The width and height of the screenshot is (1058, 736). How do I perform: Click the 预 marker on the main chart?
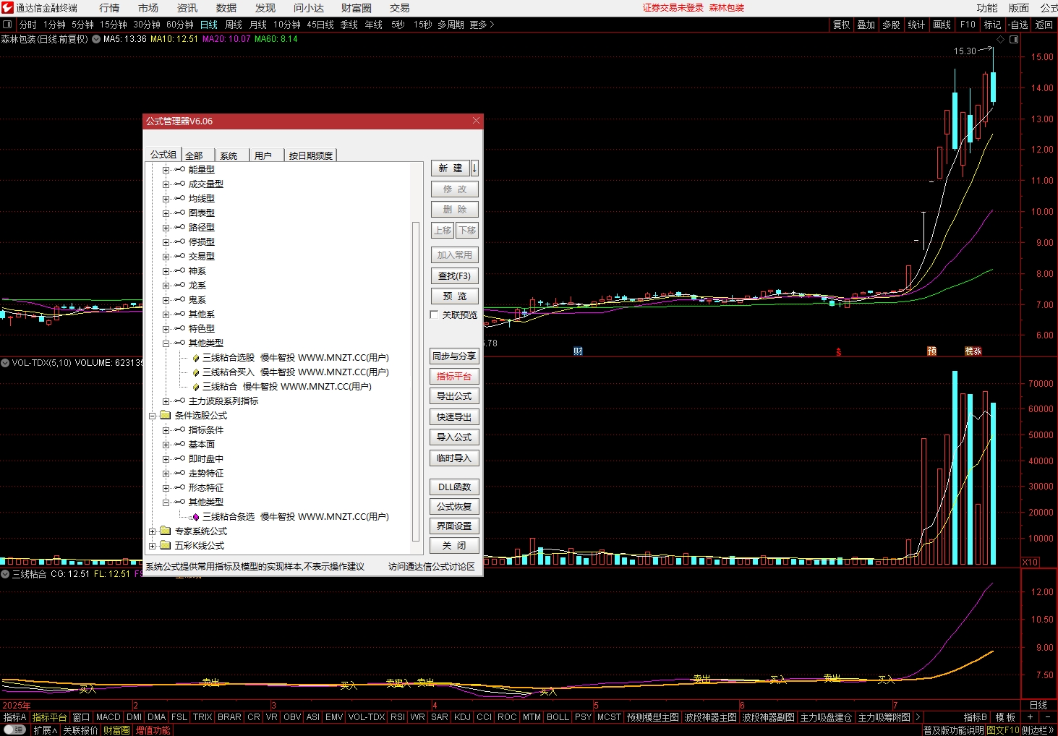click(x=931, y=351)
